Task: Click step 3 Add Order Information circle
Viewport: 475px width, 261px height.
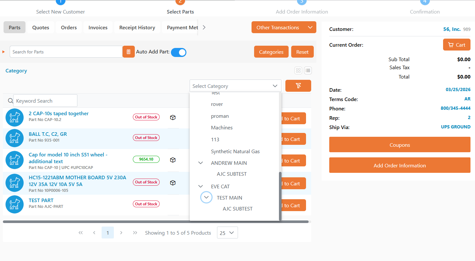Action: click(302, 2)
